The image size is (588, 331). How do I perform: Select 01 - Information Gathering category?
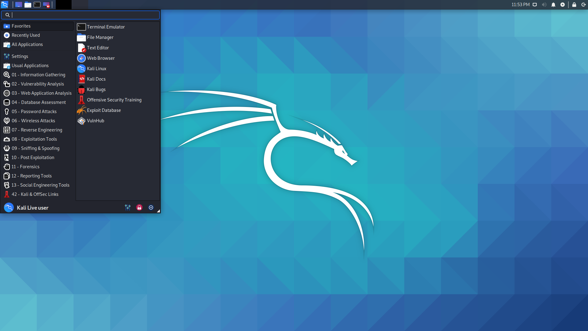pyautogui.click(x=38, y=75)
